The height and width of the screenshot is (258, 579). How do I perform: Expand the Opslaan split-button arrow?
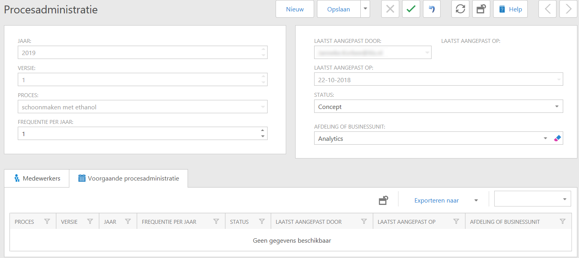click(365, 9)
